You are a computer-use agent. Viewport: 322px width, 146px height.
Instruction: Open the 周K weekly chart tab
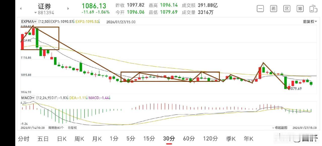tap(79, 138)
